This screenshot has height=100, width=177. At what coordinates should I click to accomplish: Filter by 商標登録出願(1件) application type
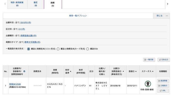tap(28, 36)
